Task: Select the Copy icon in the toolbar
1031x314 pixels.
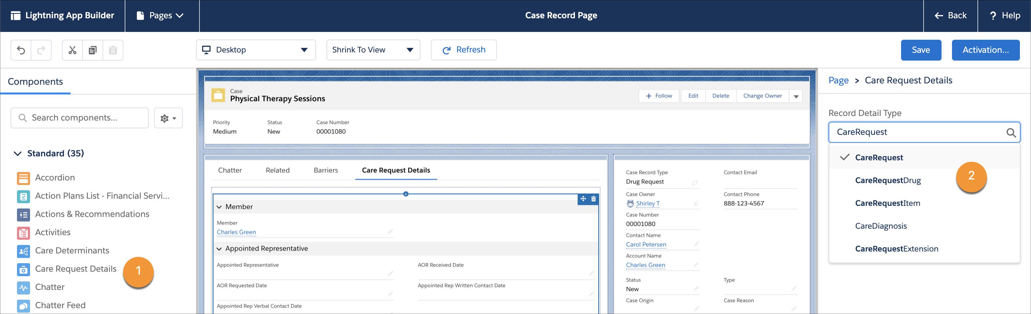Action: [x=93, y=50]
